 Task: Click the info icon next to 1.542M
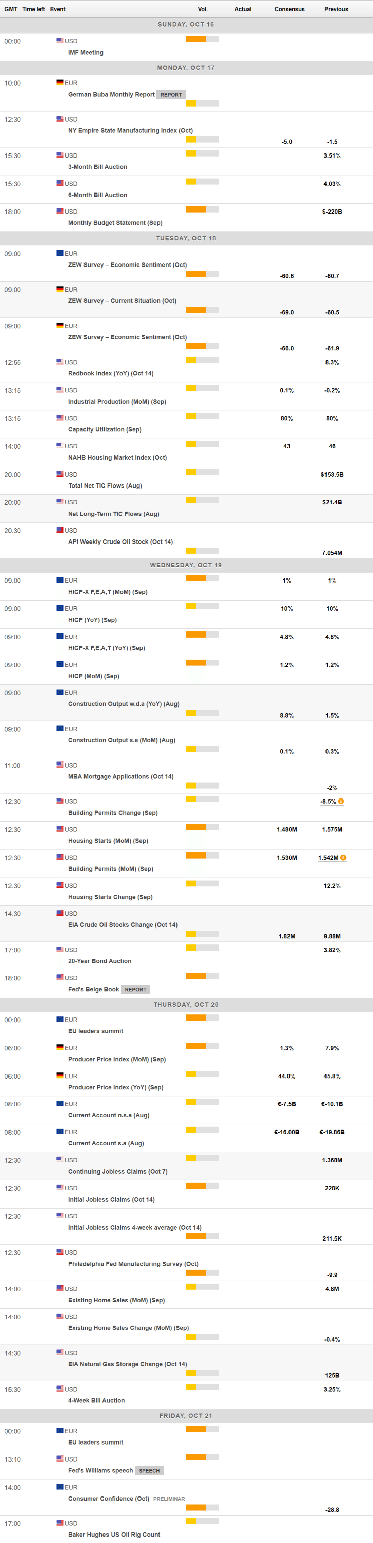click(343, 857)
